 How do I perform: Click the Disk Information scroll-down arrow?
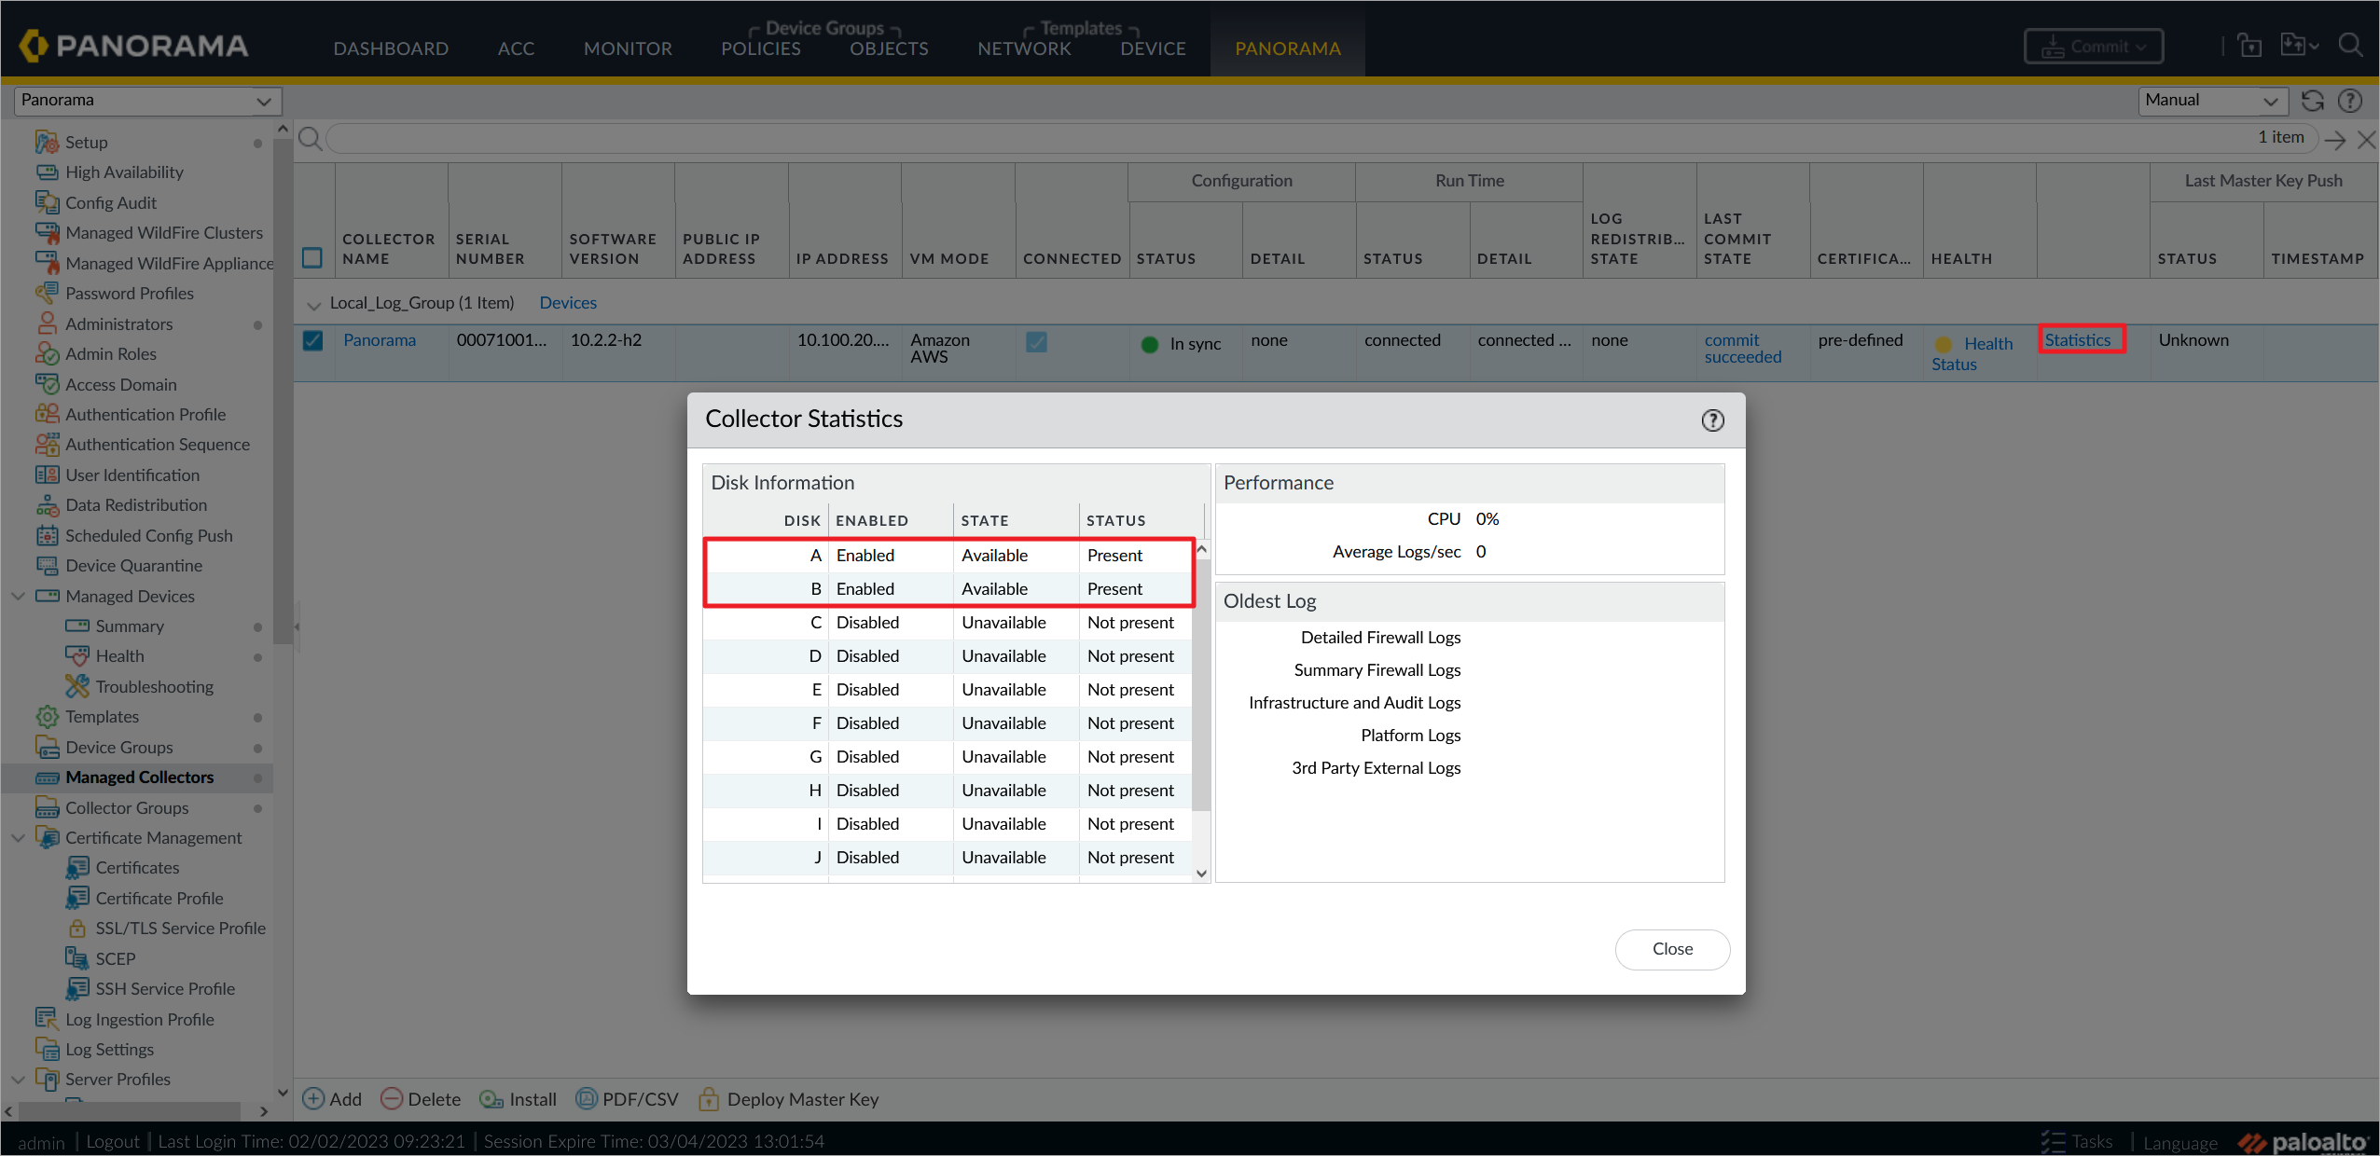click(1201, 874)
